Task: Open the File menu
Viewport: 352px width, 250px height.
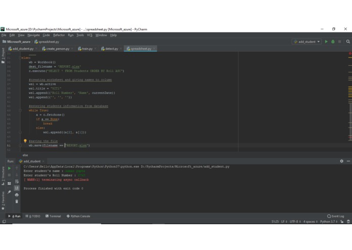Action: point(4,35)
